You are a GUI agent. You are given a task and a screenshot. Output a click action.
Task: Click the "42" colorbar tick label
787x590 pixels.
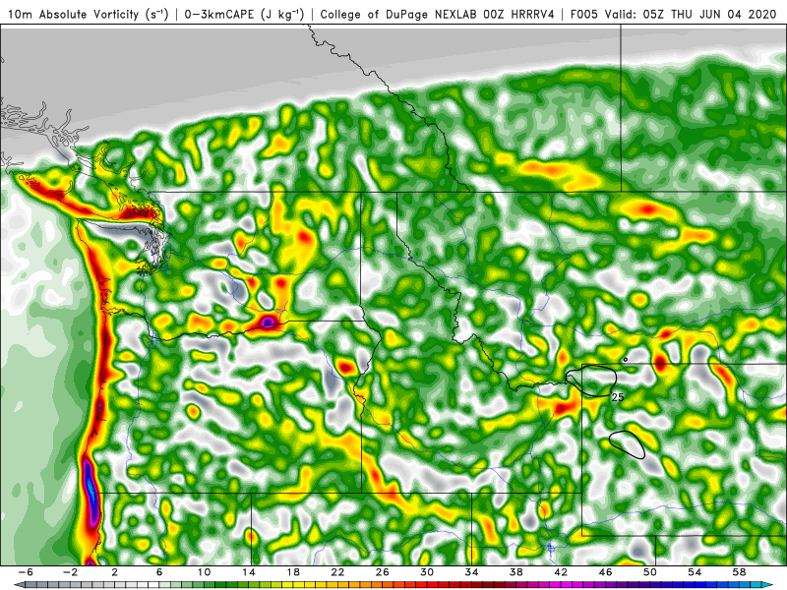[561, 572]
